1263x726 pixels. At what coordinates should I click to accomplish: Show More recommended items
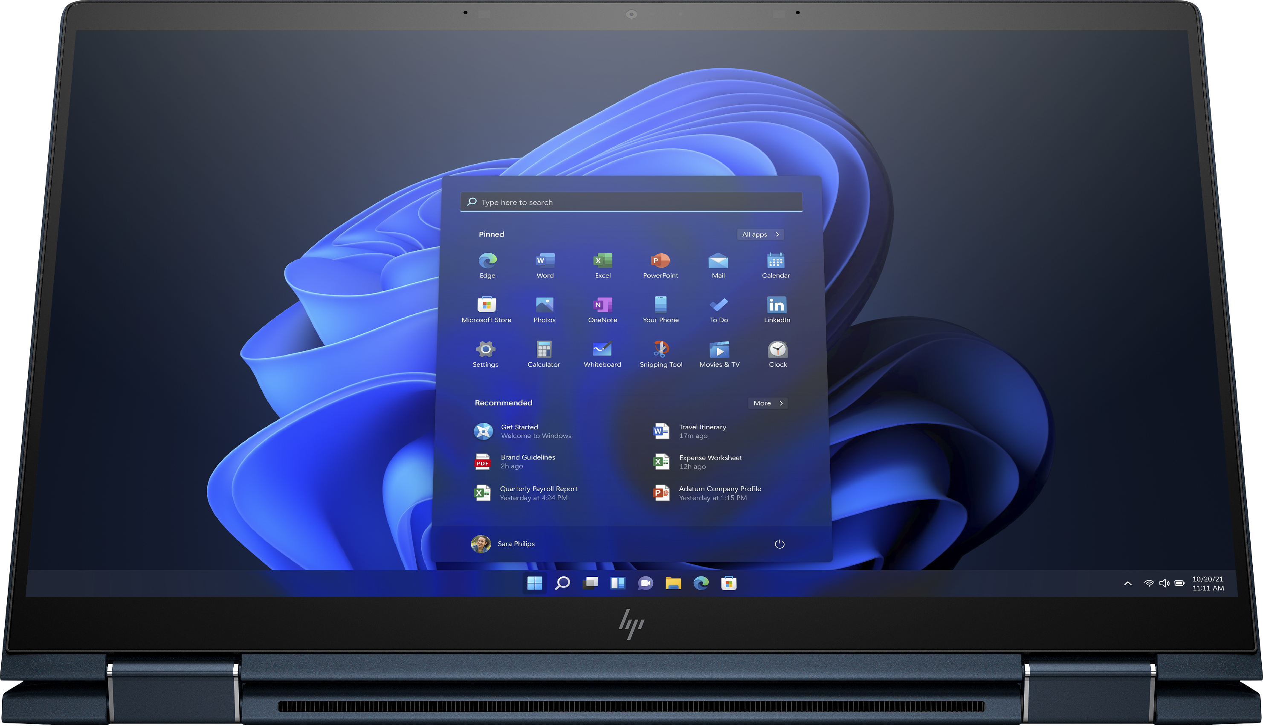click(768, 403)
